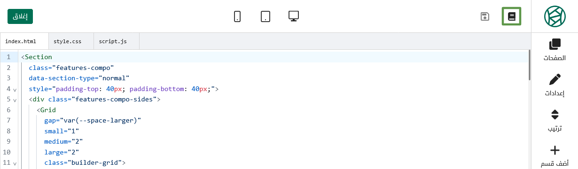Place cursor on class="features-compo" code line
Viewport: 578px width, 169px height.
pyautogui.click(x=71, y=68)
